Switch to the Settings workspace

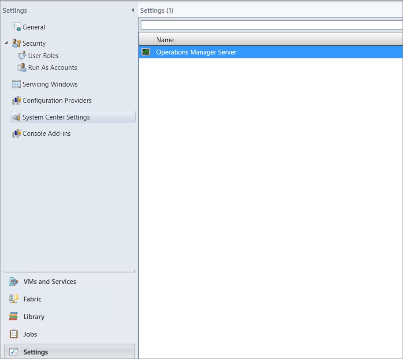click(70, 352)
